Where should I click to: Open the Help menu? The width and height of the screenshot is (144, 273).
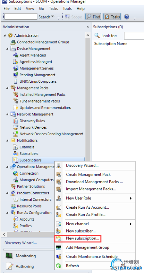pos(80,9)
